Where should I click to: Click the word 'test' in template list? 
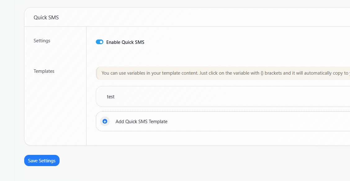coord(111,97)
